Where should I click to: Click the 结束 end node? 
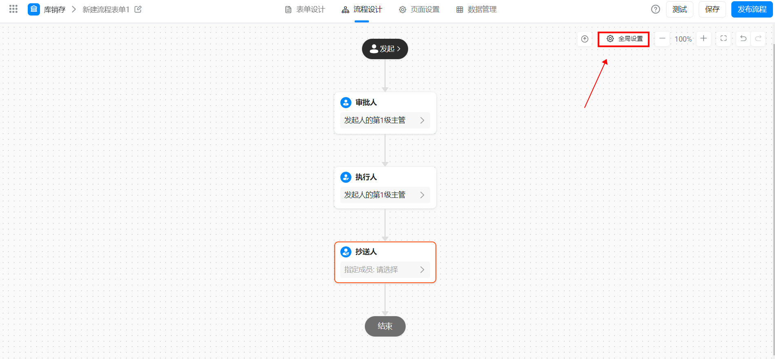(385, 326)
